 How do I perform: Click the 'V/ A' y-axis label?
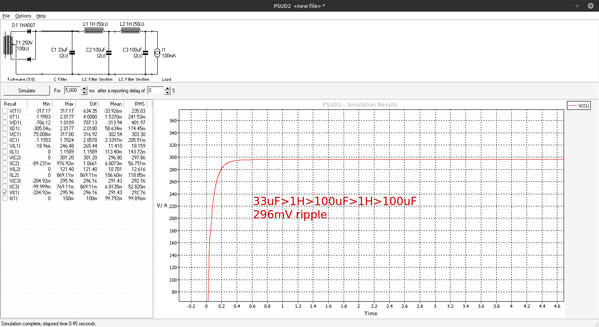[162, 205]
